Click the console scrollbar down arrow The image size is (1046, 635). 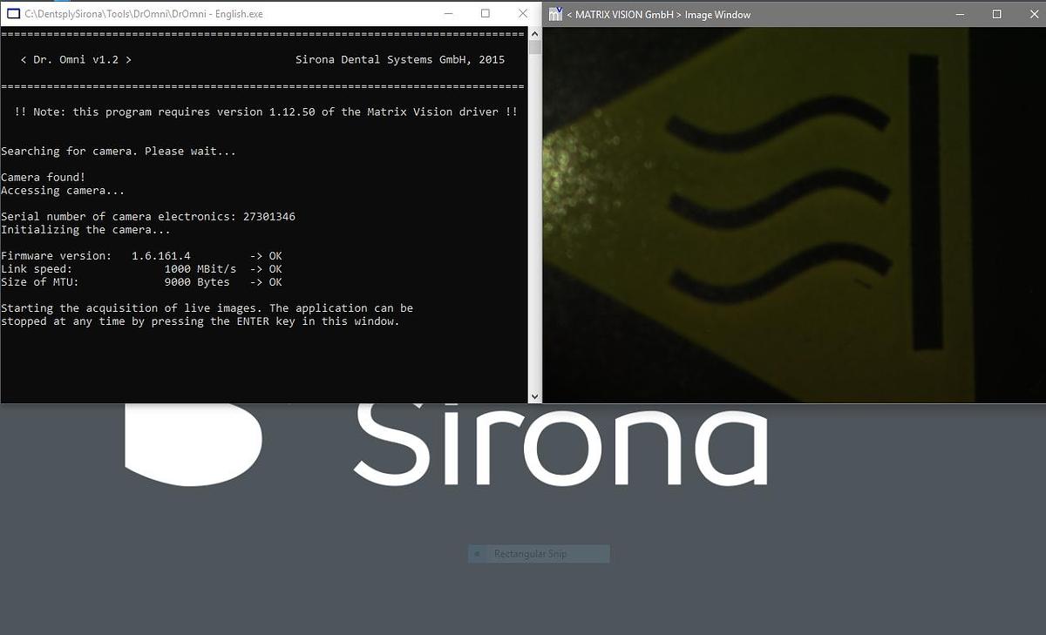(535, 396)
